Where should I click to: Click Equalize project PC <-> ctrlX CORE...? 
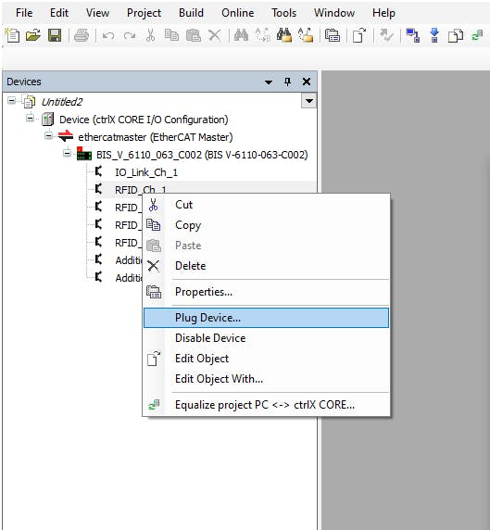[266, 405]
